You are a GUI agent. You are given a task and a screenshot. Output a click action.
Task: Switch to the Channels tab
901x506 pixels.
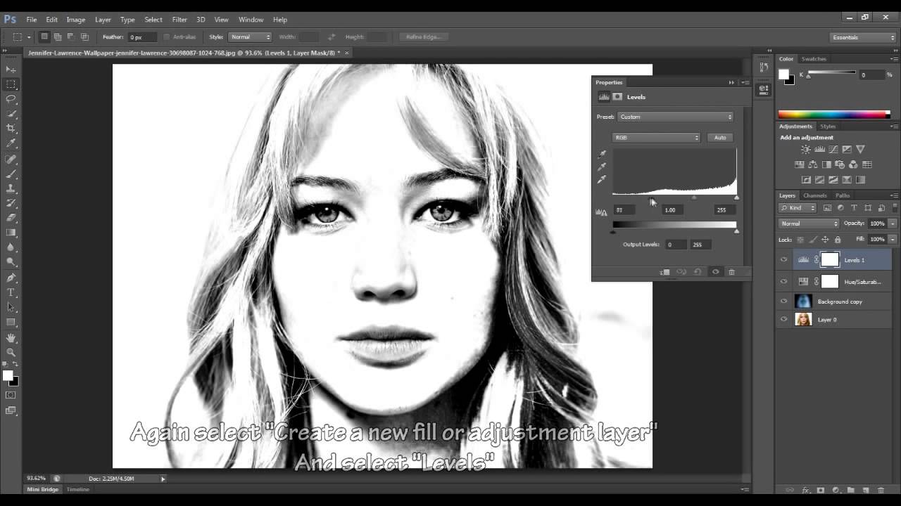click(815, 195)
